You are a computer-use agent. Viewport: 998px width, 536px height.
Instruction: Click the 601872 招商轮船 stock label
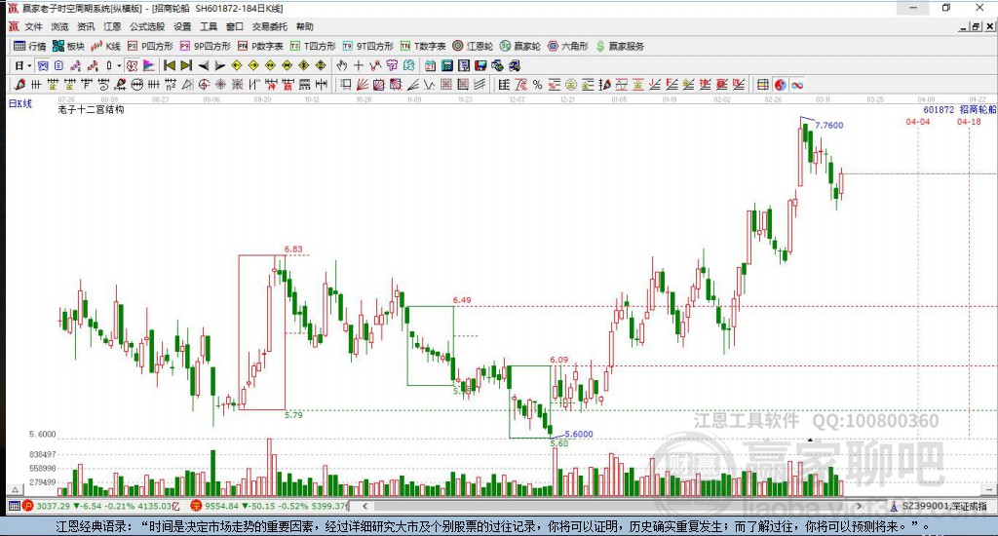point(959,109)
